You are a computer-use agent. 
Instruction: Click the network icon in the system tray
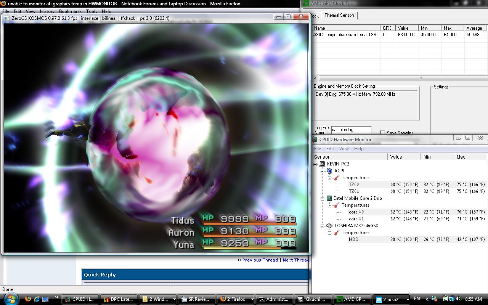pos(452,299)
